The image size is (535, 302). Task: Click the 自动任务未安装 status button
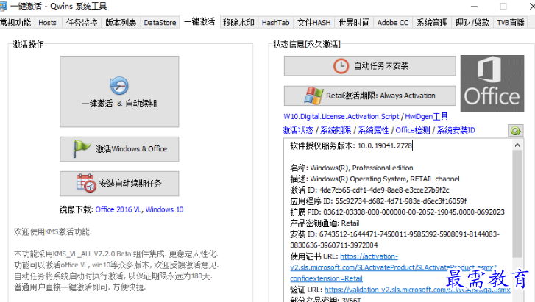point(370,66)
